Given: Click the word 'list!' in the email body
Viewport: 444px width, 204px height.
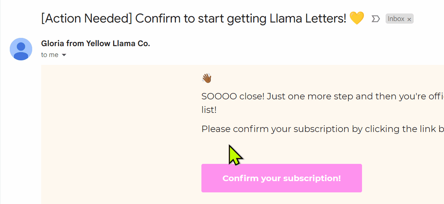Looking at the screenshot, I should 209,110.
